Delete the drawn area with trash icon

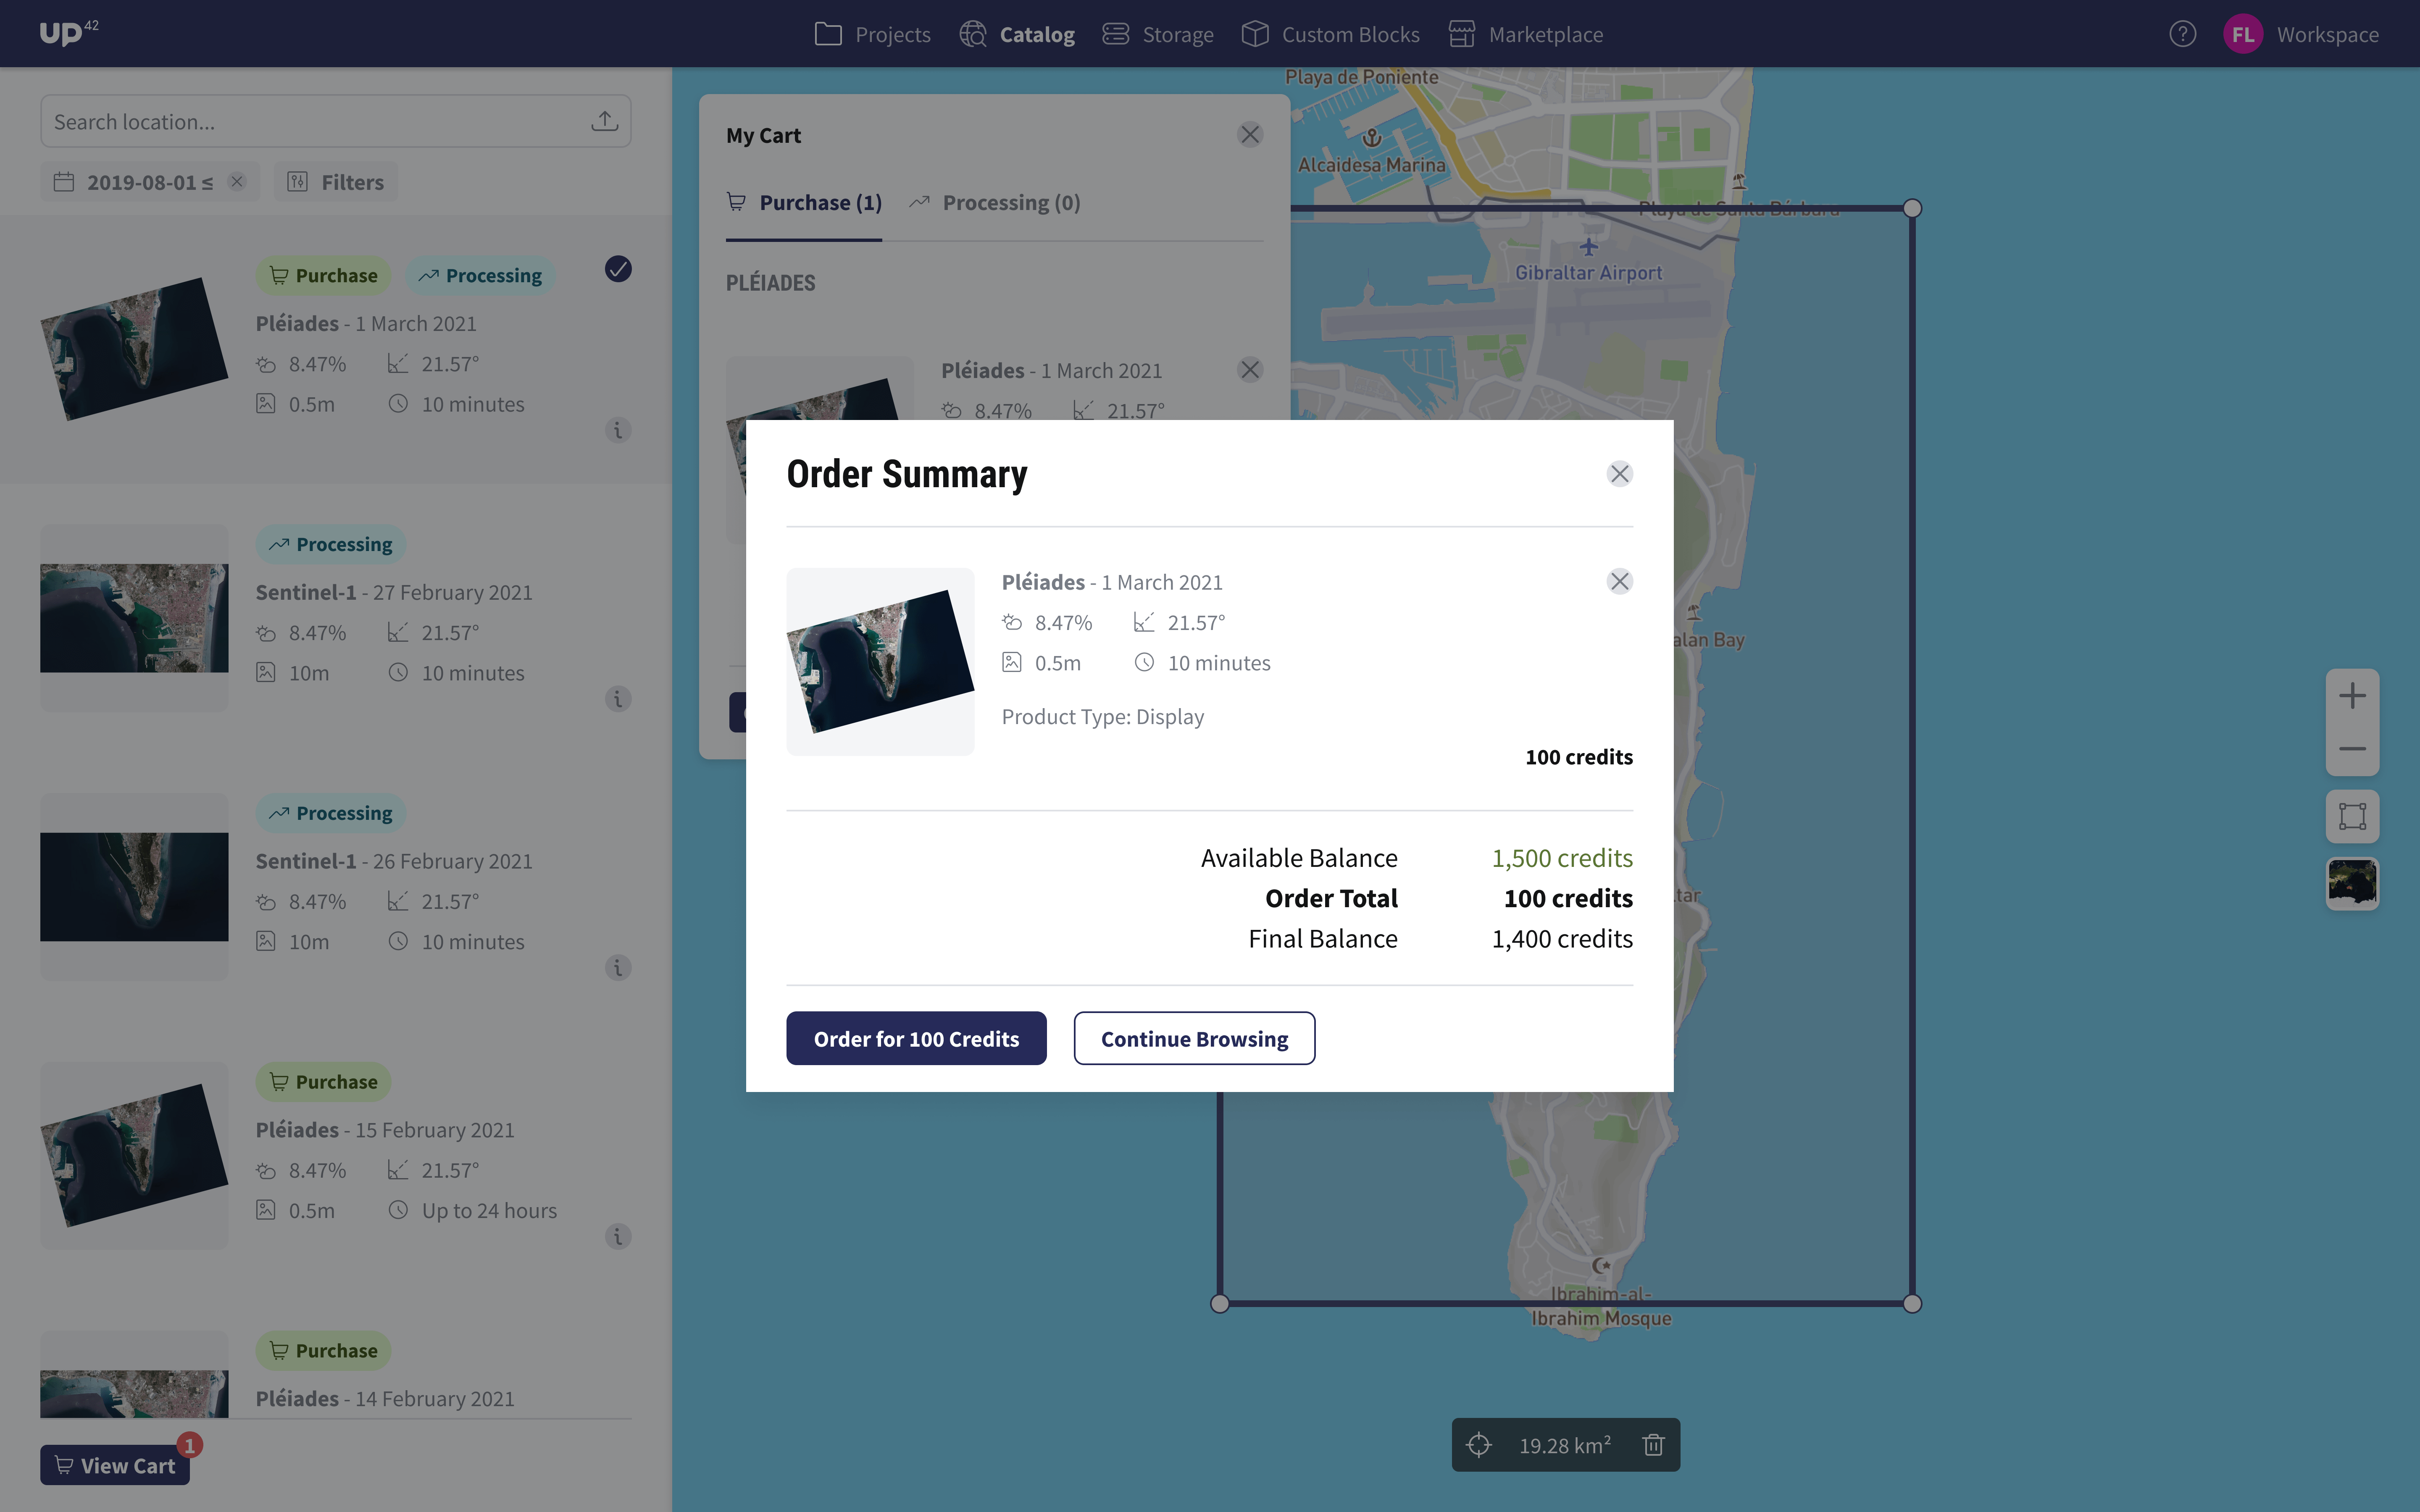1653,1445
